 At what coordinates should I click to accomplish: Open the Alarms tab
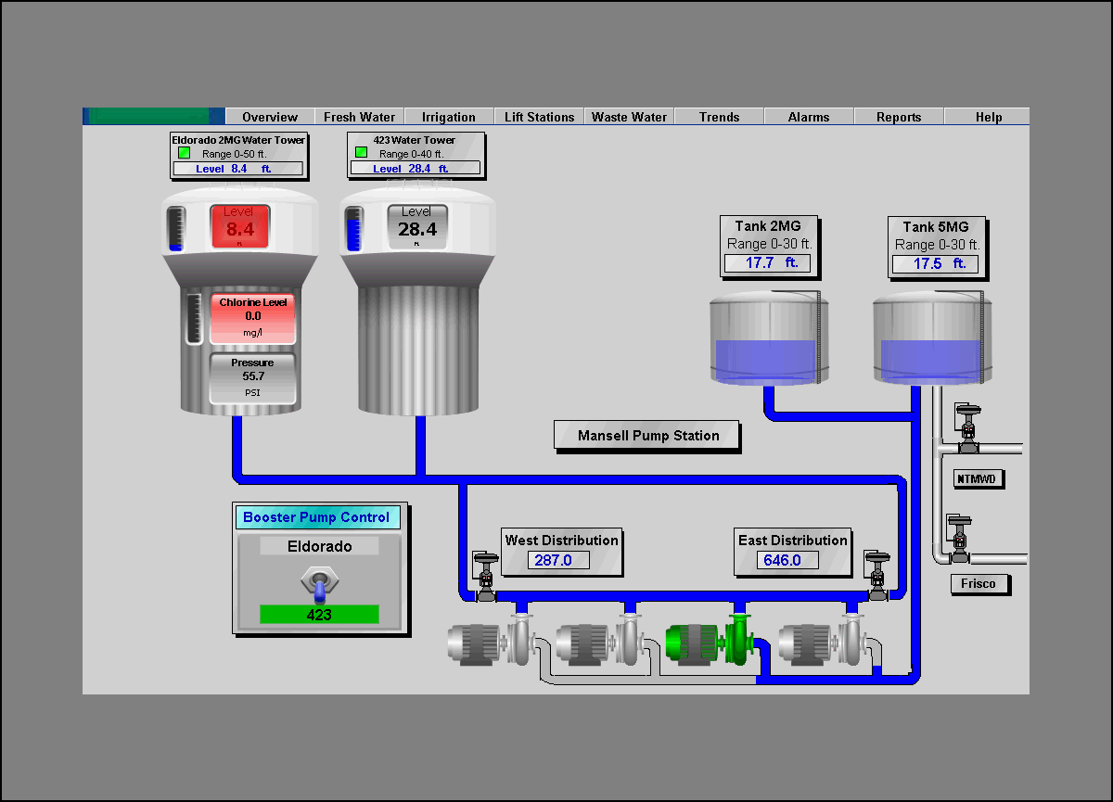coord(808,117)
